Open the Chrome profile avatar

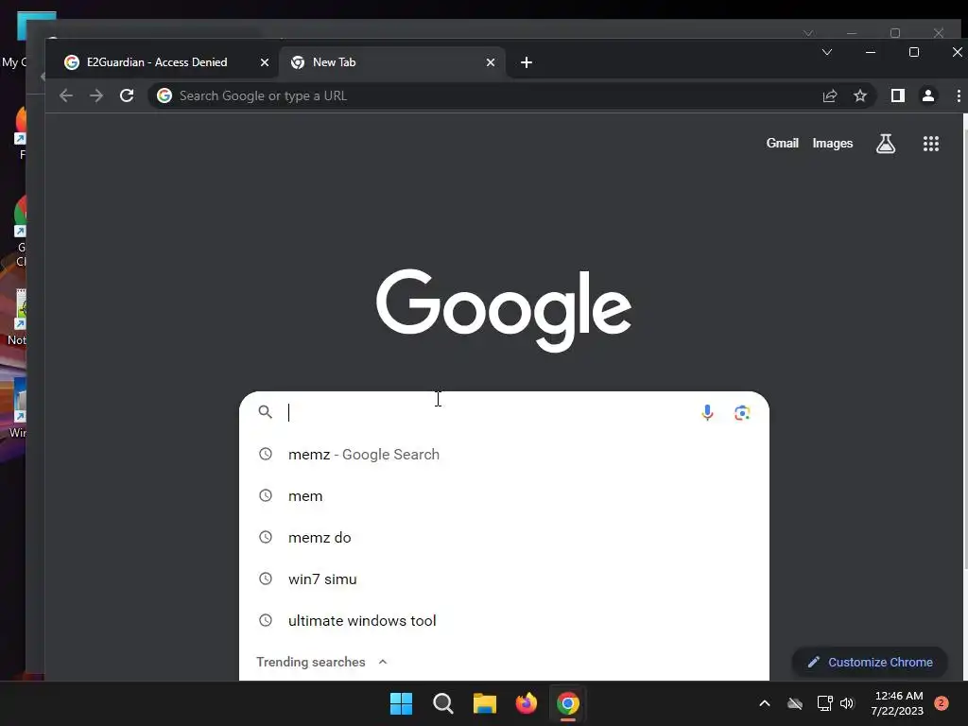928,95
